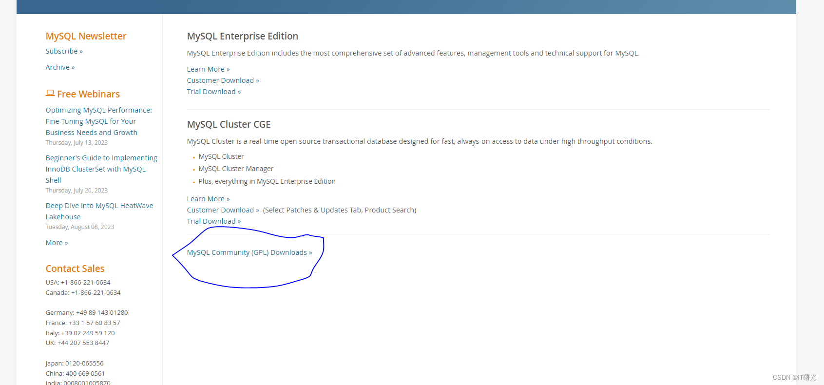The height and width of the screenshot is (385, 824).
Task: Select the MySQL Cluster Manager bullet item
Action: point(236,169)
